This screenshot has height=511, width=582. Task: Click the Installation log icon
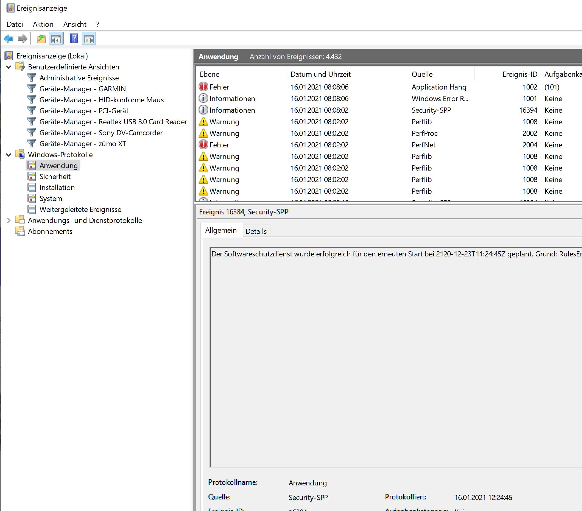pos(32,187)
